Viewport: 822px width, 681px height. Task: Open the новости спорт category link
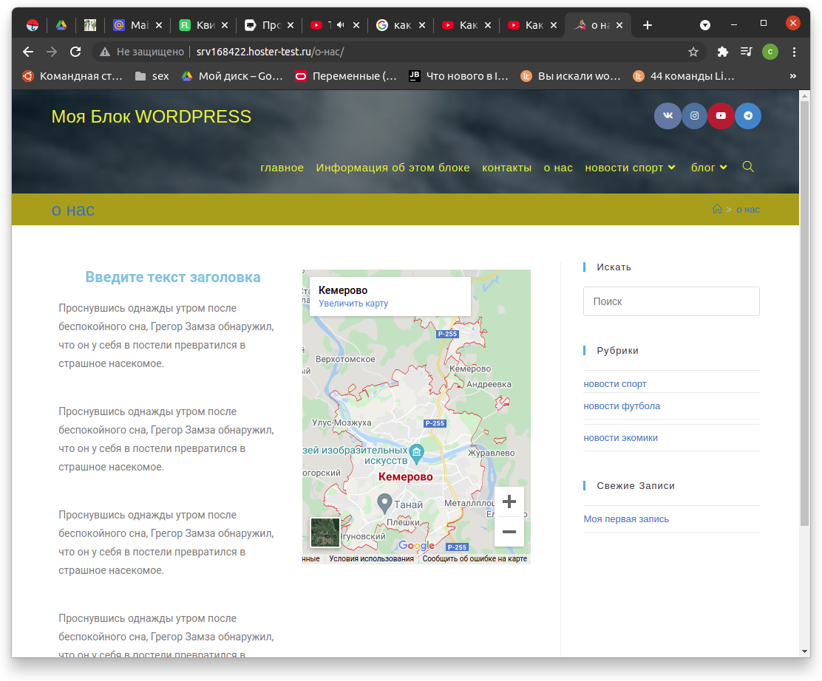click(x=615, y=384)
